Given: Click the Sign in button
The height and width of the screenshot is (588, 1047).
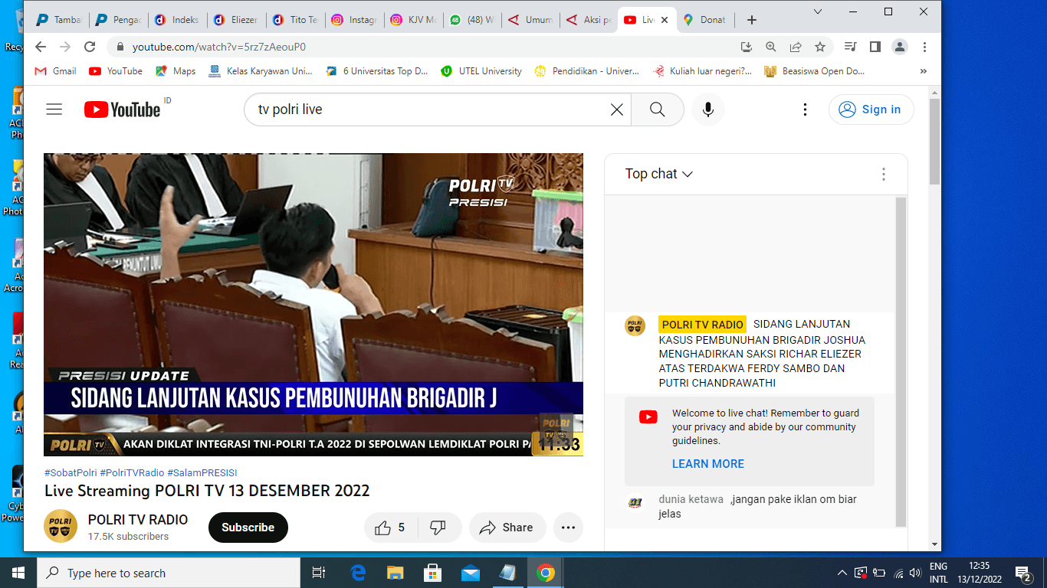Looking at the screenshot, I should point(871,109).
